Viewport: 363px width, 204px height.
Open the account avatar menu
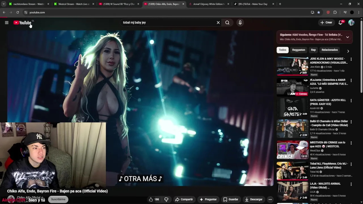(x=351, y=23)
